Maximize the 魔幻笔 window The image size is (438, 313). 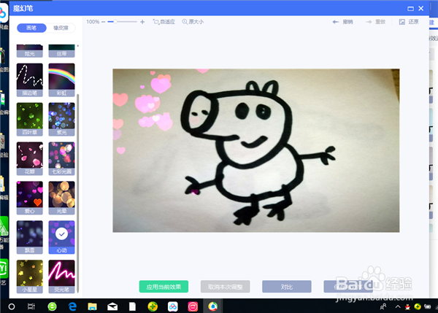tap(410, 9)
